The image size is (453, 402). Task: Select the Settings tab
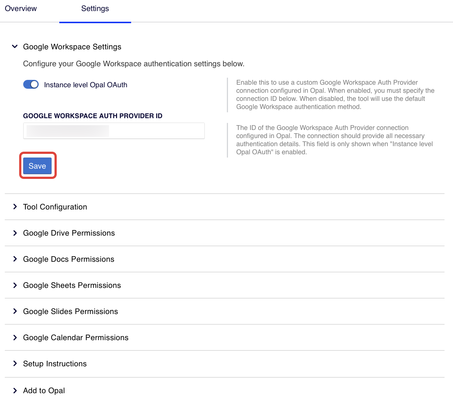[x=95, y=8]
